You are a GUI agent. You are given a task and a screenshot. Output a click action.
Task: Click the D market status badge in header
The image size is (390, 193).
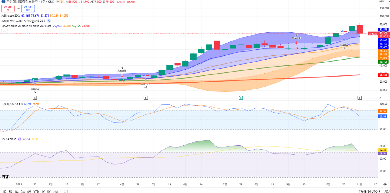tap(62, 1)
